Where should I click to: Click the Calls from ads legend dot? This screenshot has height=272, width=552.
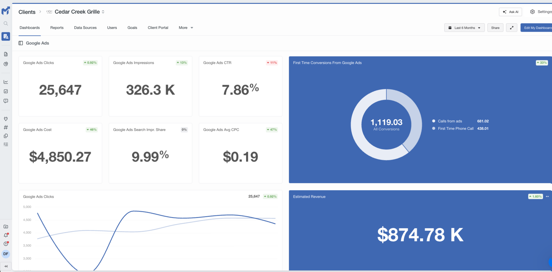tap(434, 121)
